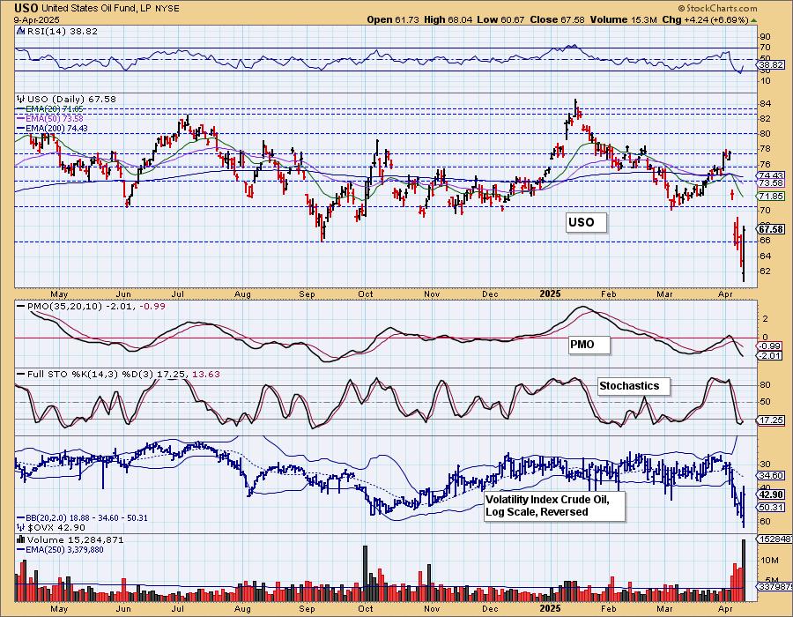
Task: Click the 42.90 OVX value tag
Action: tap(772, 494)
